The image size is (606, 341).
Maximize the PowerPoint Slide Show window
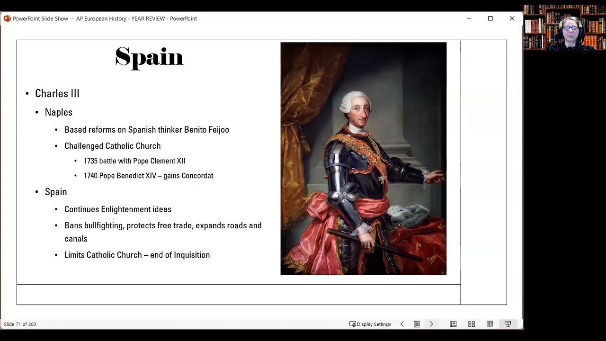[x=490, y=18]
